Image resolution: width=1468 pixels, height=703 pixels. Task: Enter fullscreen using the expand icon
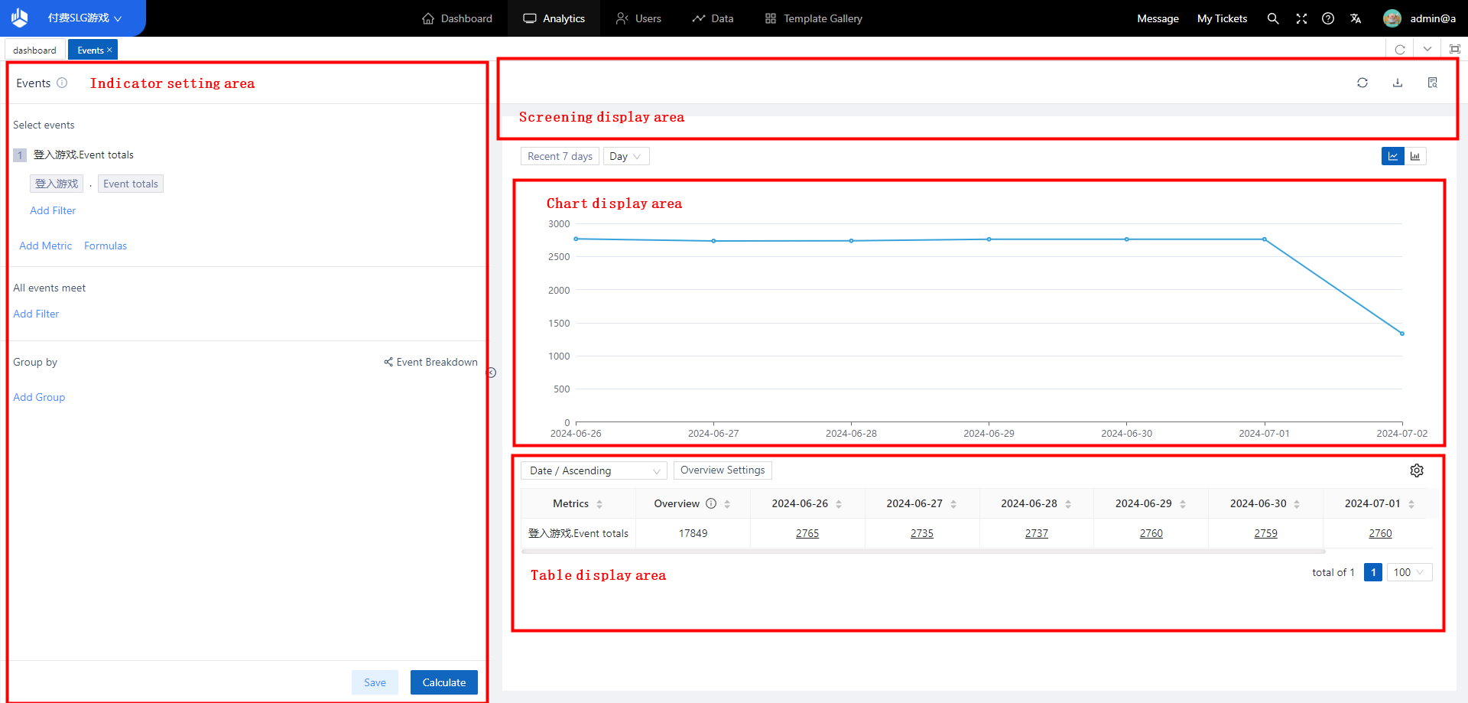(x=1301, y=18)
